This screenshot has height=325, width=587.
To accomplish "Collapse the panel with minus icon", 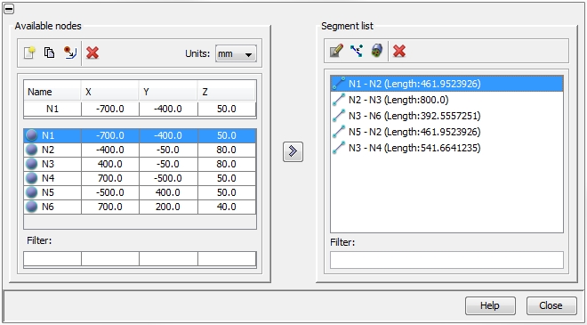I will pos(9,9).
